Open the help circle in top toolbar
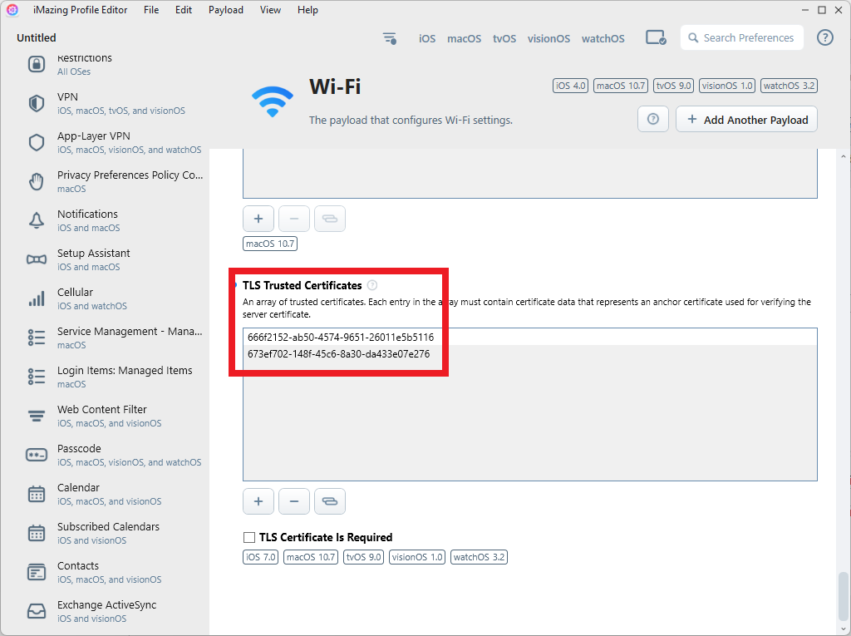The width and height of the screenshot is (851, 636). click(x=825, y=37)
